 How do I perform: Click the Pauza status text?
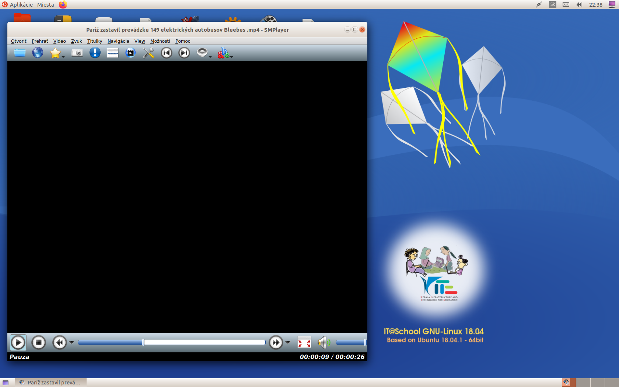coord(19,357)
